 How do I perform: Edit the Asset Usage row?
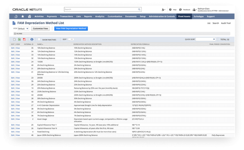pyautogui.click(x=13, y=119)
